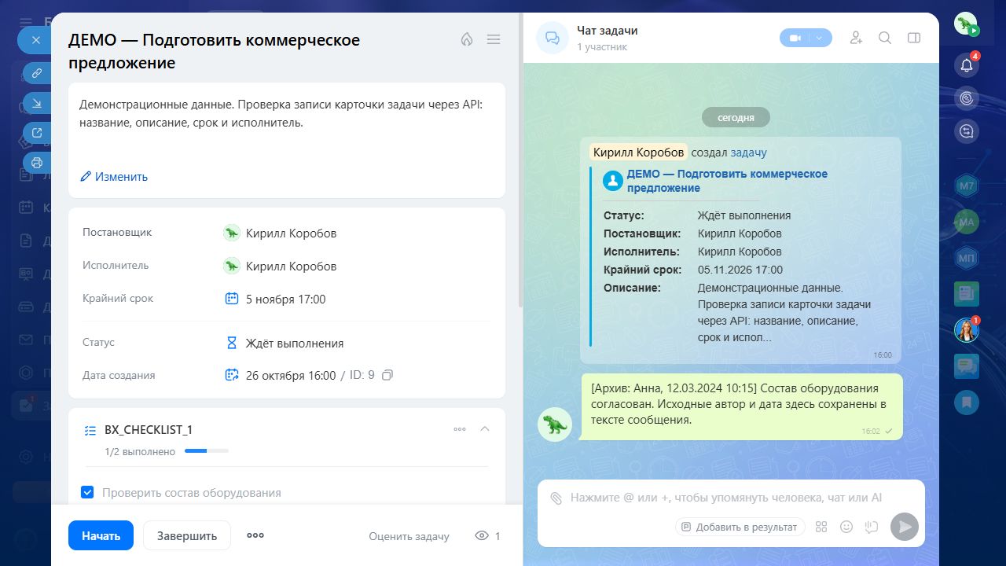Click Добавить в результат button
1006x566 pixels.
(x=740, y=527)
